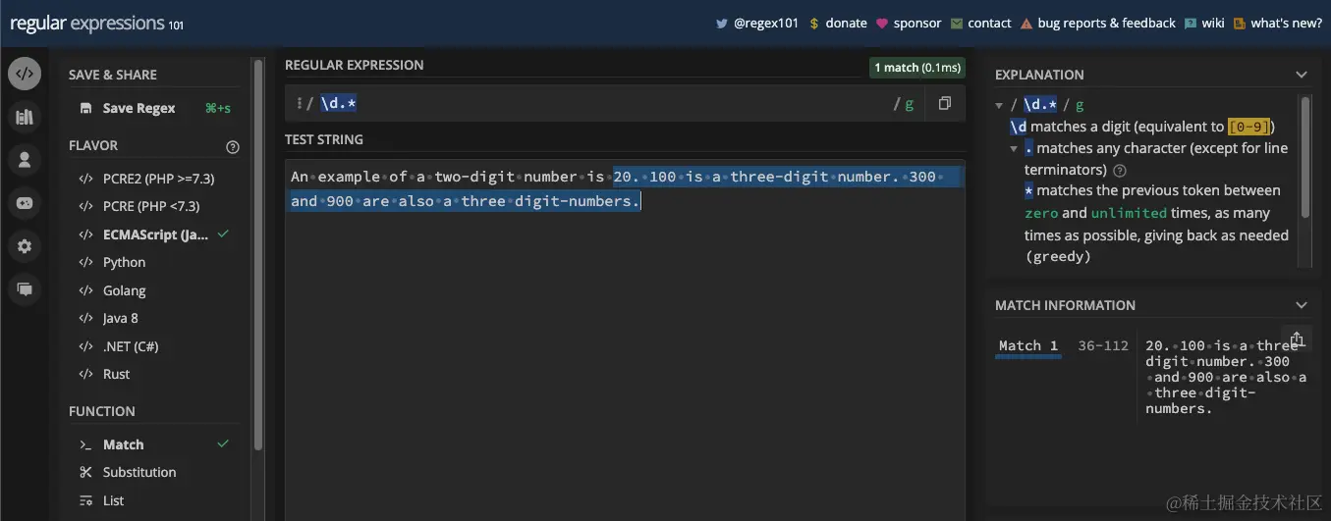This screenshot has width=1331, height=521.
Task: Open the sponsor link
Action: point(909,23)
